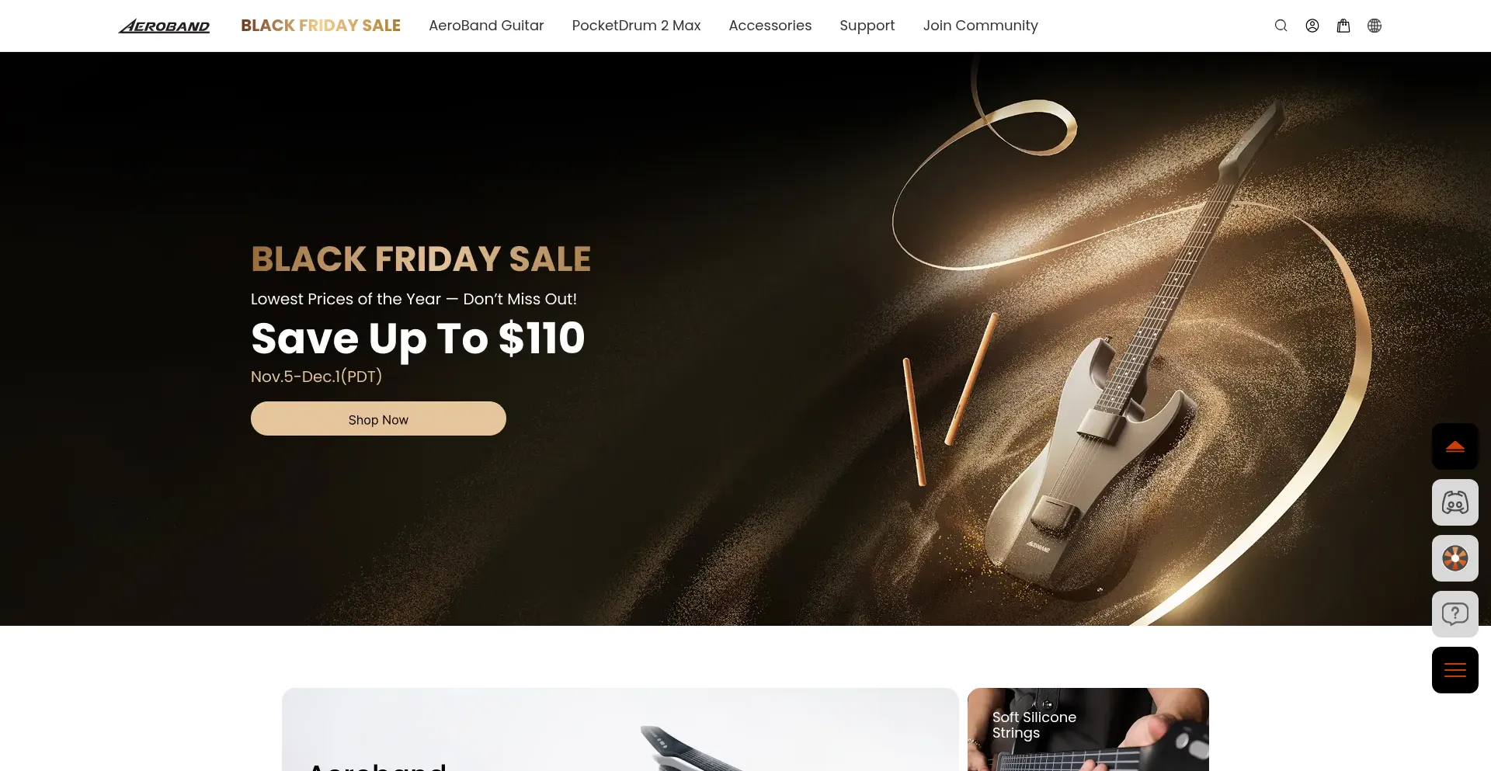Open the AeroBand Guitar menu
This screenshot has height=771, width=1491.
[486, 26]
